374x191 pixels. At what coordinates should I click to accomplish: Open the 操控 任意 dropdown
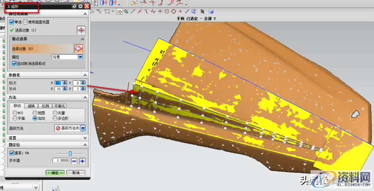[80, 57]
